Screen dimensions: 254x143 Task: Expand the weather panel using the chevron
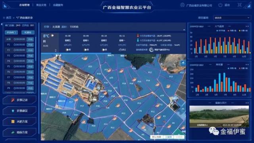point(56,50)
